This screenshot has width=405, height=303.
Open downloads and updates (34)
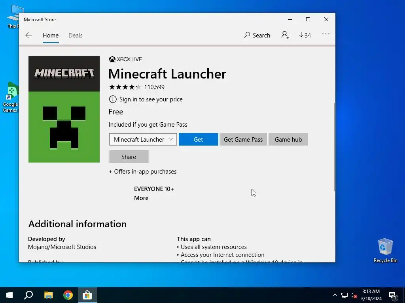point(305,35)
